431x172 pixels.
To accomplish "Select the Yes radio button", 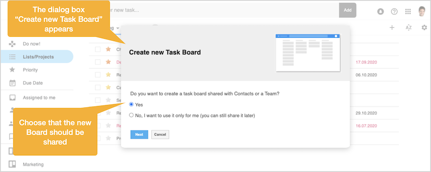I will coord(131,105).
